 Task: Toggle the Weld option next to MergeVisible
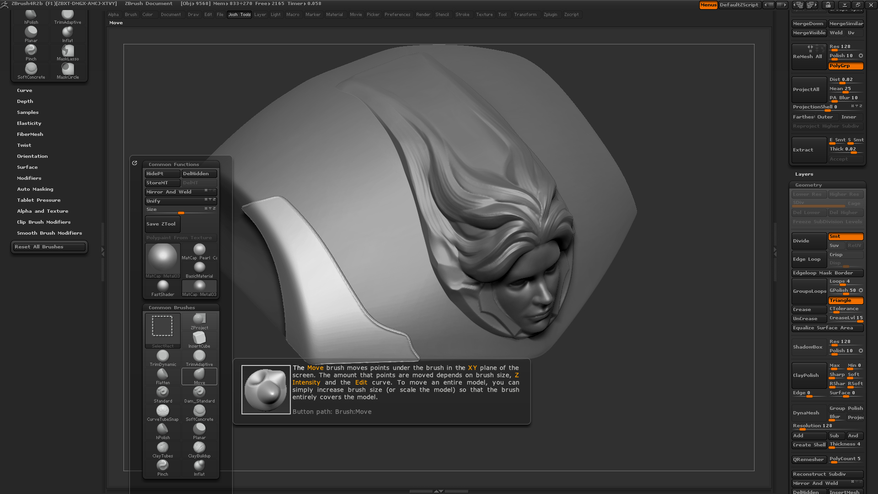point(836,33)
